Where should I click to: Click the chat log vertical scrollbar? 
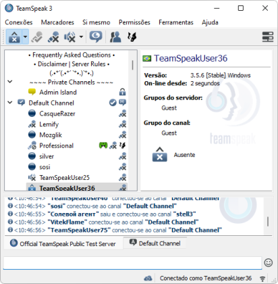(268, 221)
